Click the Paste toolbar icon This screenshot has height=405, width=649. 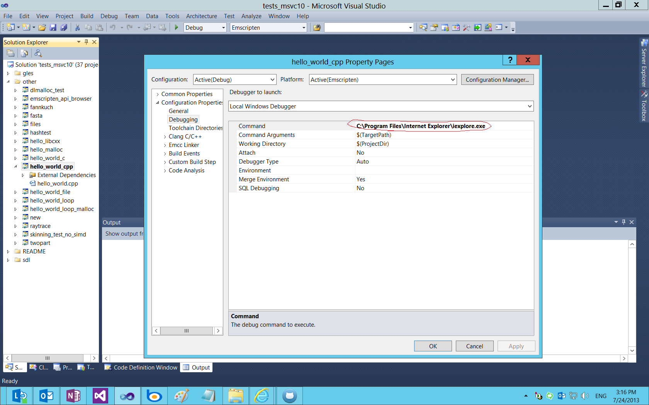click(99, 27)
